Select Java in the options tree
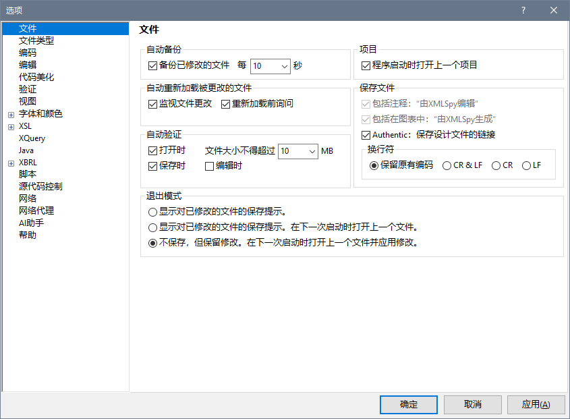 coord(26,150)
